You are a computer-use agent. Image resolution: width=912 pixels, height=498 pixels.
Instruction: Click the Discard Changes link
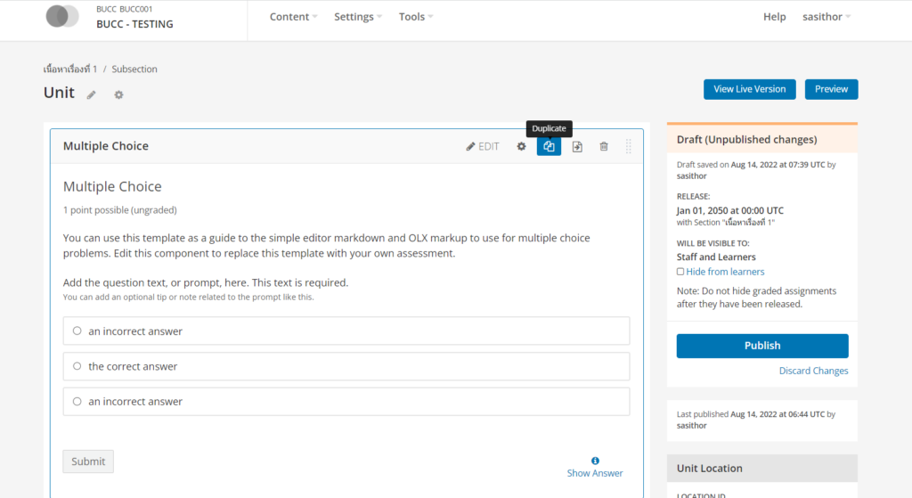pos(813,371)
